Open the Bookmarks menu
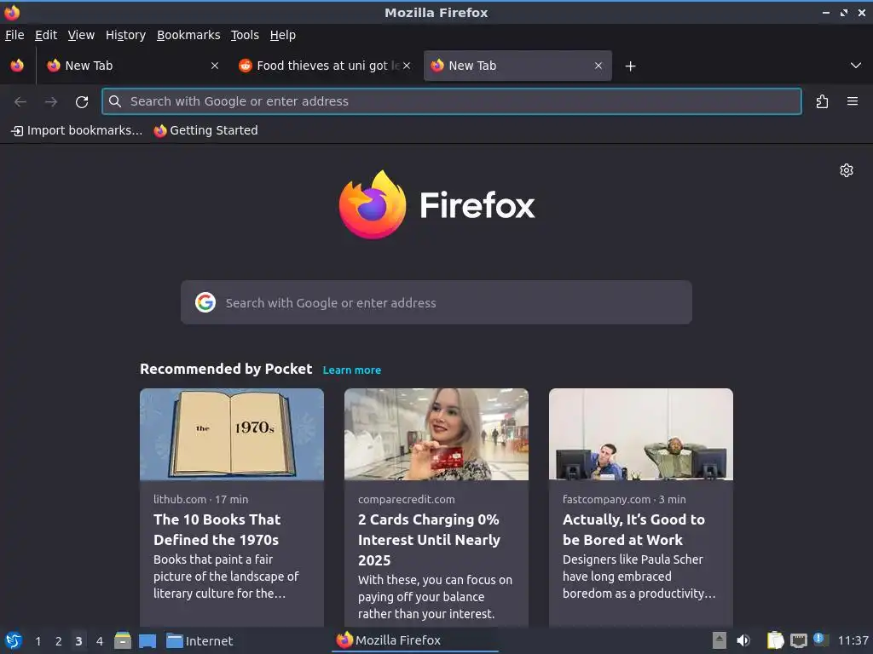Viewport: 873px width, 654px height. 188,35
